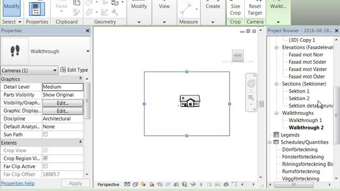
Task: Open the Modify panel dropdown
Action: pos(139,22)
